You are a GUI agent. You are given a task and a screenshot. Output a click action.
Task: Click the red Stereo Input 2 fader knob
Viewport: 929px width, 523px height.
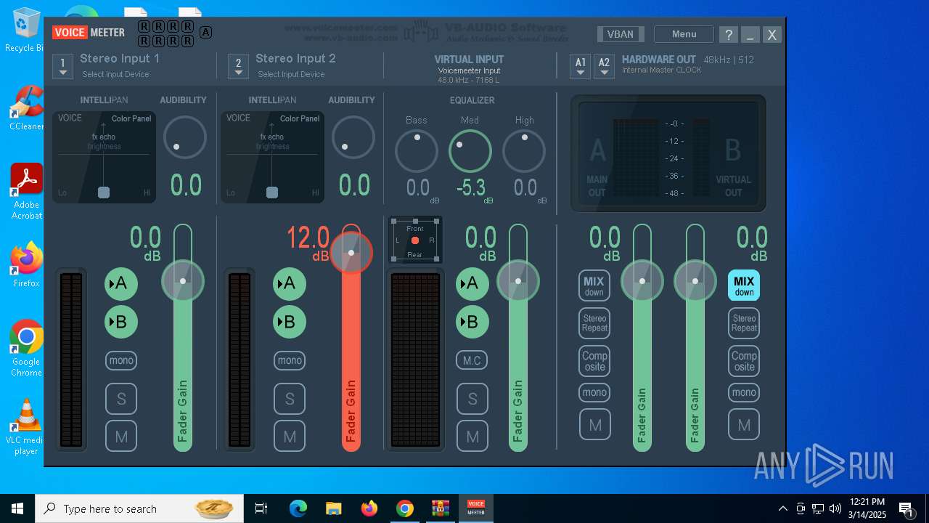tap(351, 253)
